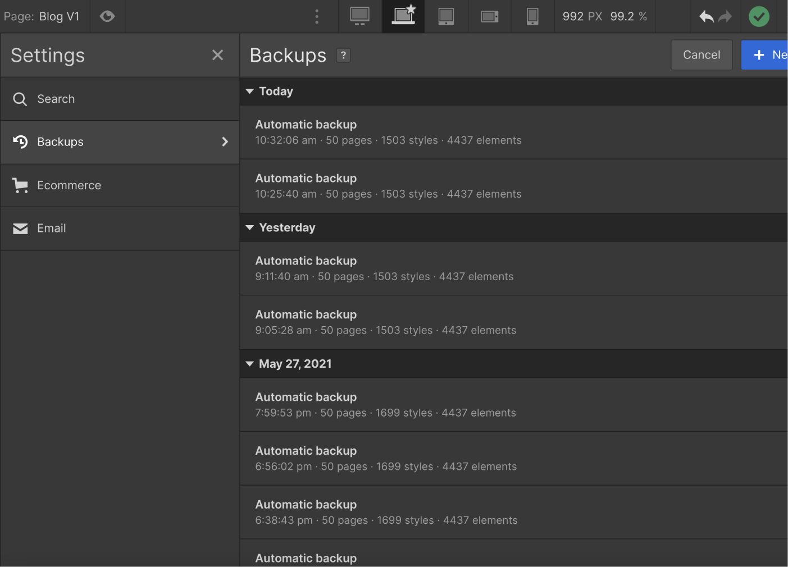Switch to the phone portrait breakpoint
Image resolution: width=788 pixels, height=567 pixels.
tap(532, 16)
